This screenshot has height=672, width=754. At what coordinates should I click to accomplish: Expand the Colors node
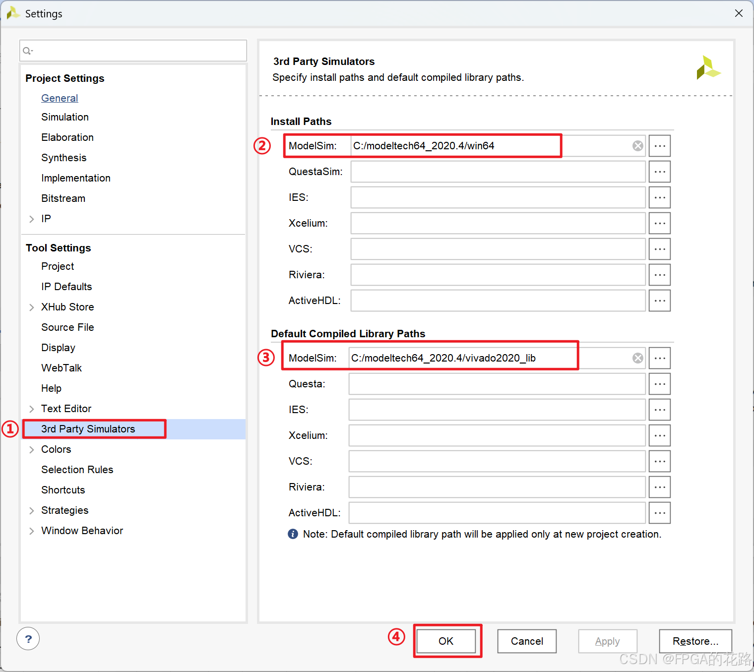click(32, 450)
